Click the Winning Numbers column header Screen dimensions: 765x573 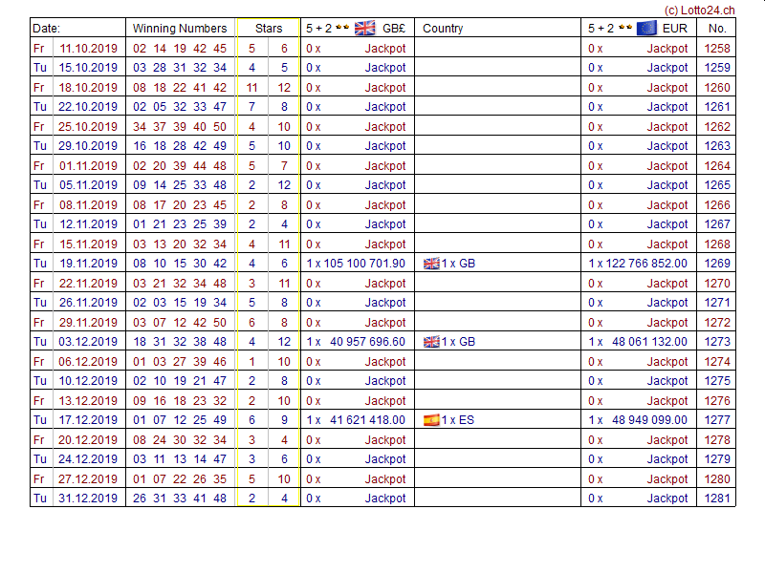tap(180, 29)
